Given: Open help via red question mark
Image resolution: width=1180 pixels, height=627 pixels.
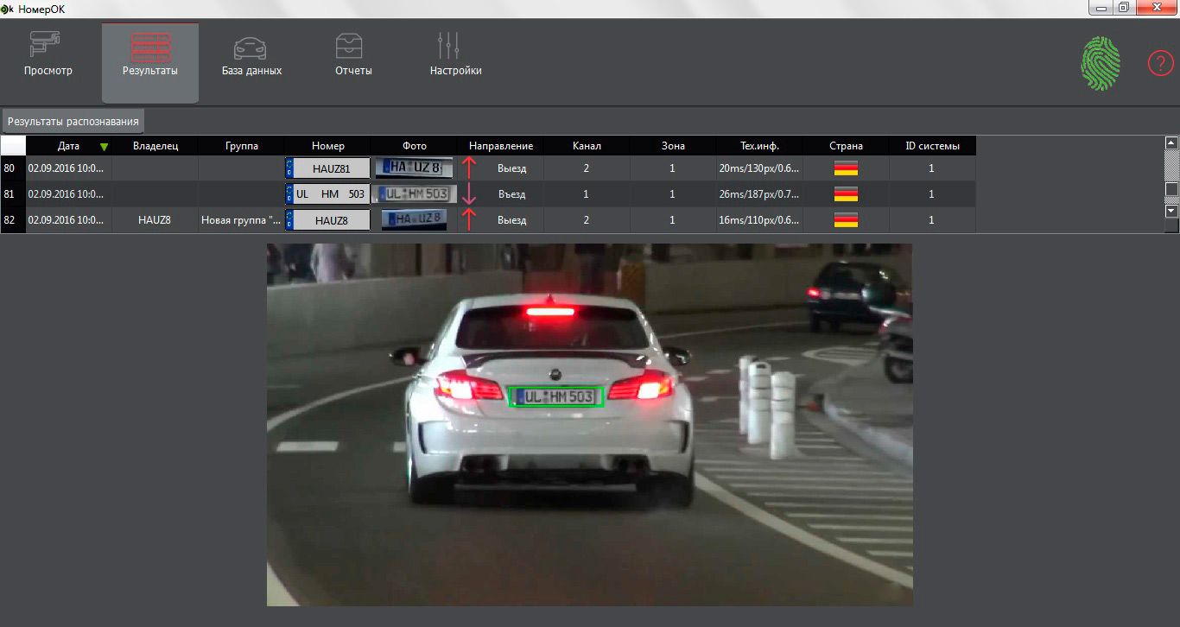Looking at the screenshot, I should (1160, 63).
